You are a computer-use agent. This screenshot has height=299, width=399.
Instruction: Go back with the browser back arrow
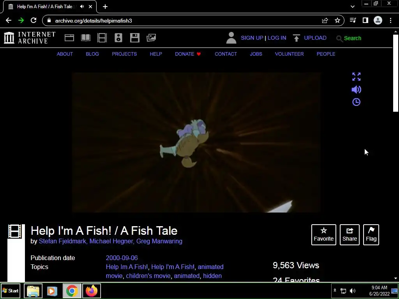click(x=9, y=21)
